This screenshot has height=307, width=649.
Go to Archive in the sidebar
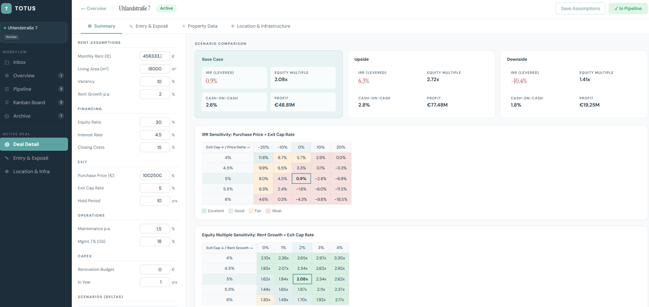34,116
